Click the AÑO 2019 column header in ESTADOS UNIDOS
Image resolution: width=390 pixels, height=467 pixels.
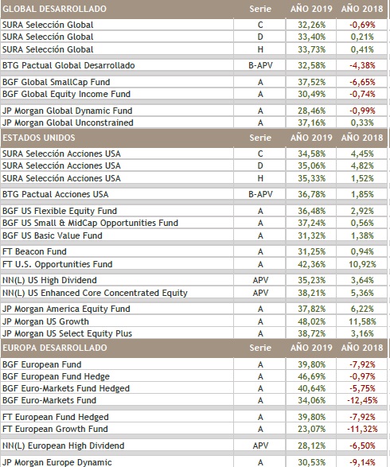click(311, 138)
